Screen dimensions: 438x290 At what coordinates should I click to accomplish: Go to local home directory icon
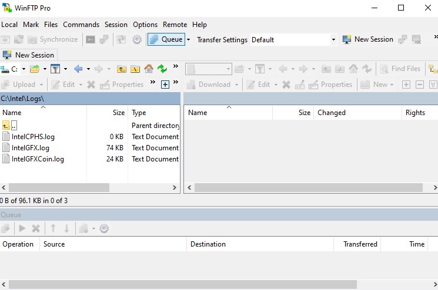[x=149, y=69]
